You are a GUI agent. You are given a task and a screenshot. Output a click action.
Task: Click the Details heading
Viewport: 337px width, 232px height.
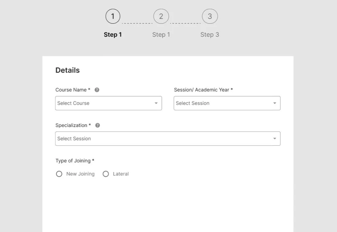pyautogui.click(x=67, y=70)
